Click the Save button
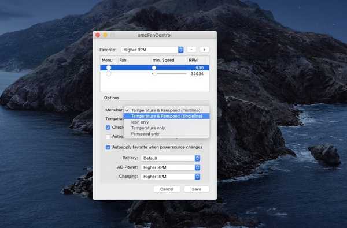Image resolution: width=347 pixels, height=228 pixels. tap(197, 189)
